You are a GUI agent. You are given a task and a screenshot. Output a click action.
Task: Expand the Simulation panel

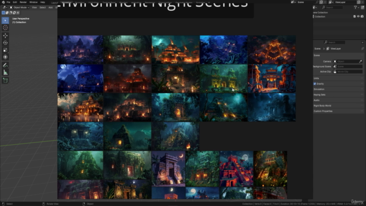(338, 89)
